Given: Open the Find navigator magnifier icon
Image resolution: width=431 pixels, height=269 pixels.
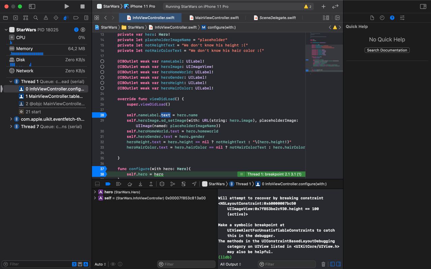Looking at the screenshot, I should tap(36, 18).
